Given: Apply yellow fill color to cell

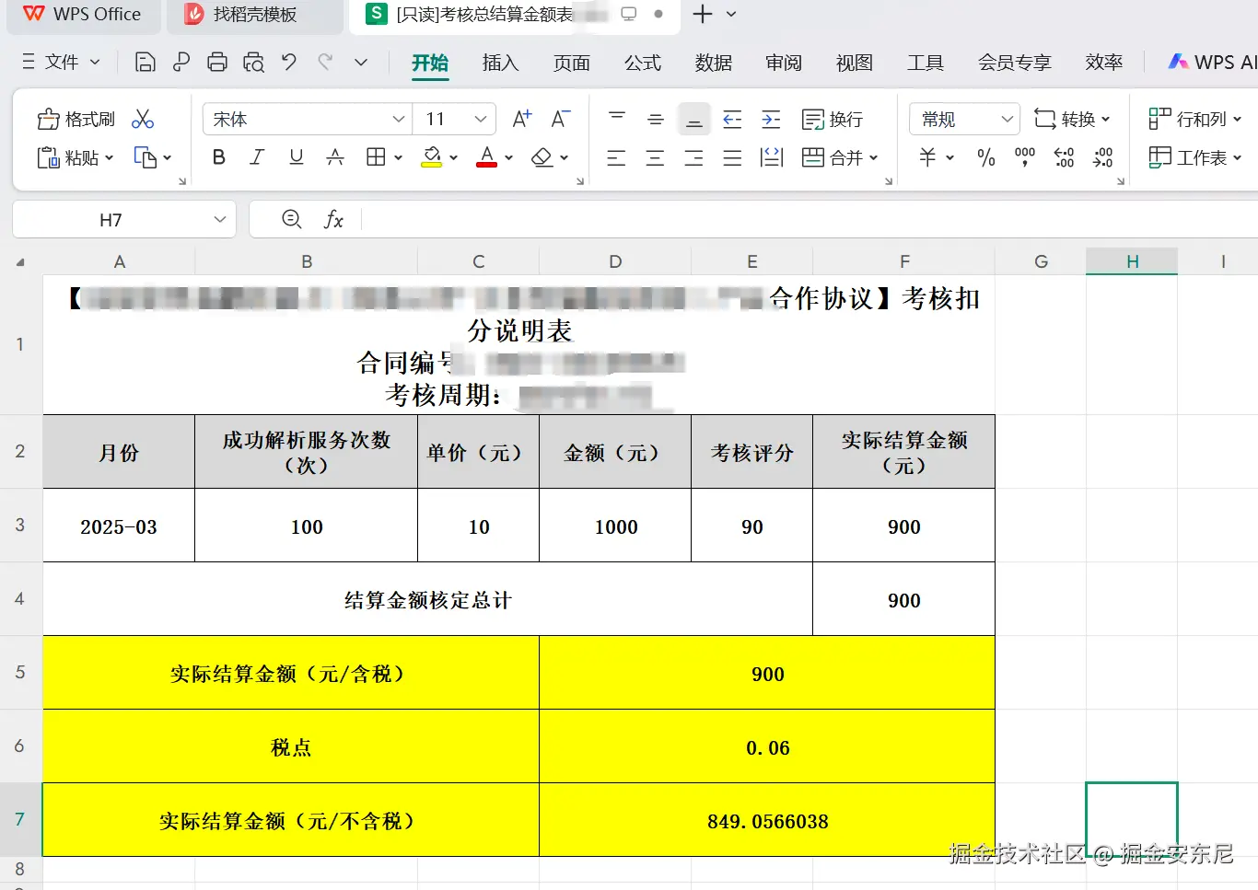Looking at the screenshot, I should 431,157.
